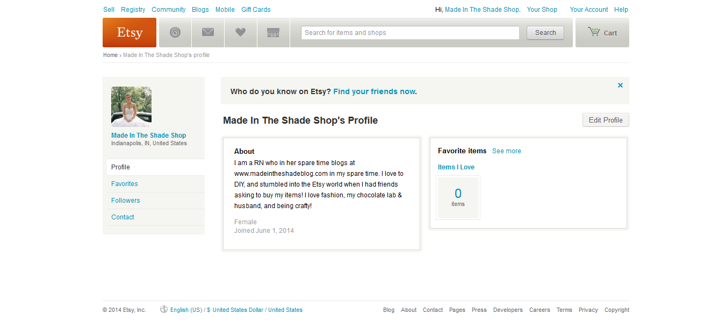Open Your Account in top menu

(x=589, y=10)
